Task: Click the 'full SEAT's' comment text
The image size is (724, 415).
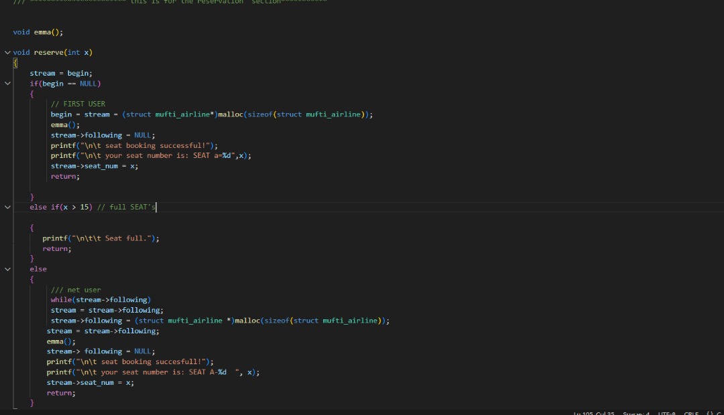Action: pyautogui.click(x=127, y=207)
